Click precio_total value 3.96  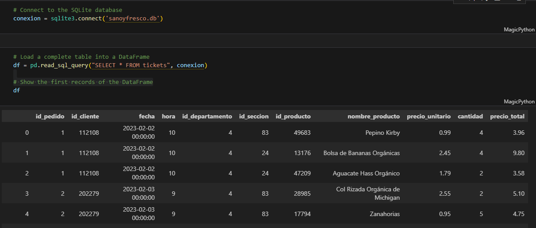[x=519, y=133]
